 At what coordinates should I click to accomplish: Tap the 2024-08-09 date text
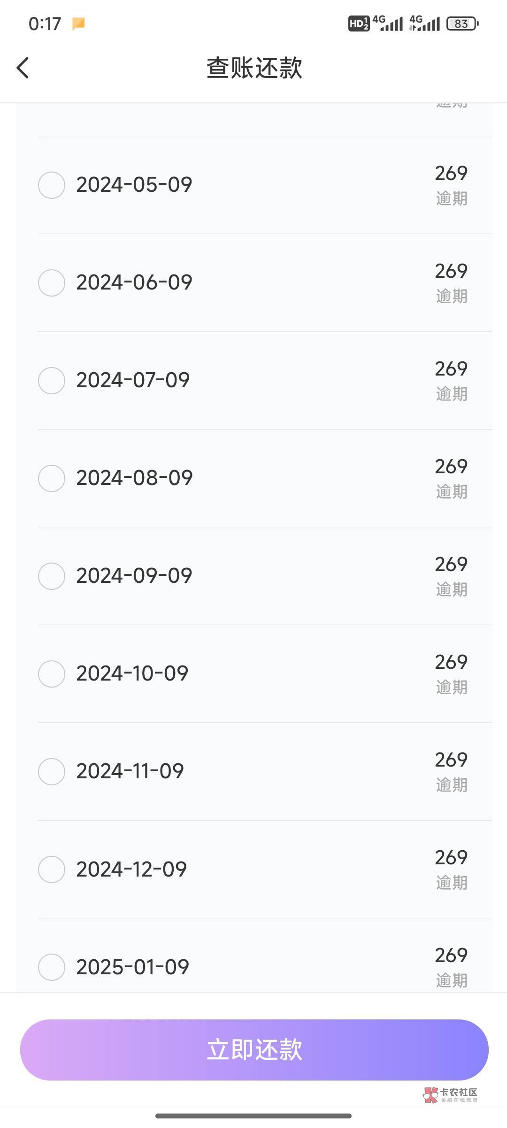pyautogui.click(x=134, y=478)
